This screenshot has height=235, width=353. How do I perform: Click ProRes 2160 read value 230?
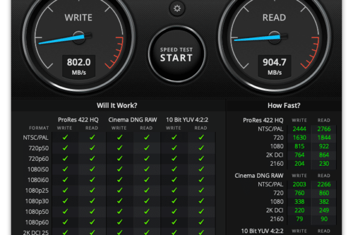324,163
